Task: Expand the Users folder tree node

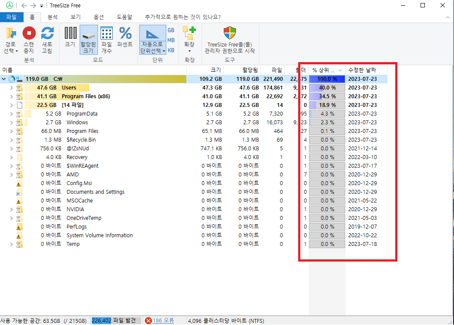Action: (x=12, y=88)
